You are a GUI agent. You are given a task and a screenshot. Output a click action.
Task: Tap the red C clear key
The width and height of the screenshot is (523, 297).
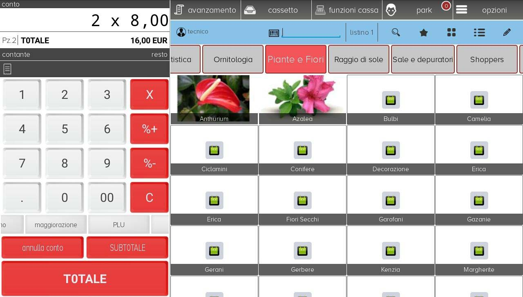[x=149, y=197]
